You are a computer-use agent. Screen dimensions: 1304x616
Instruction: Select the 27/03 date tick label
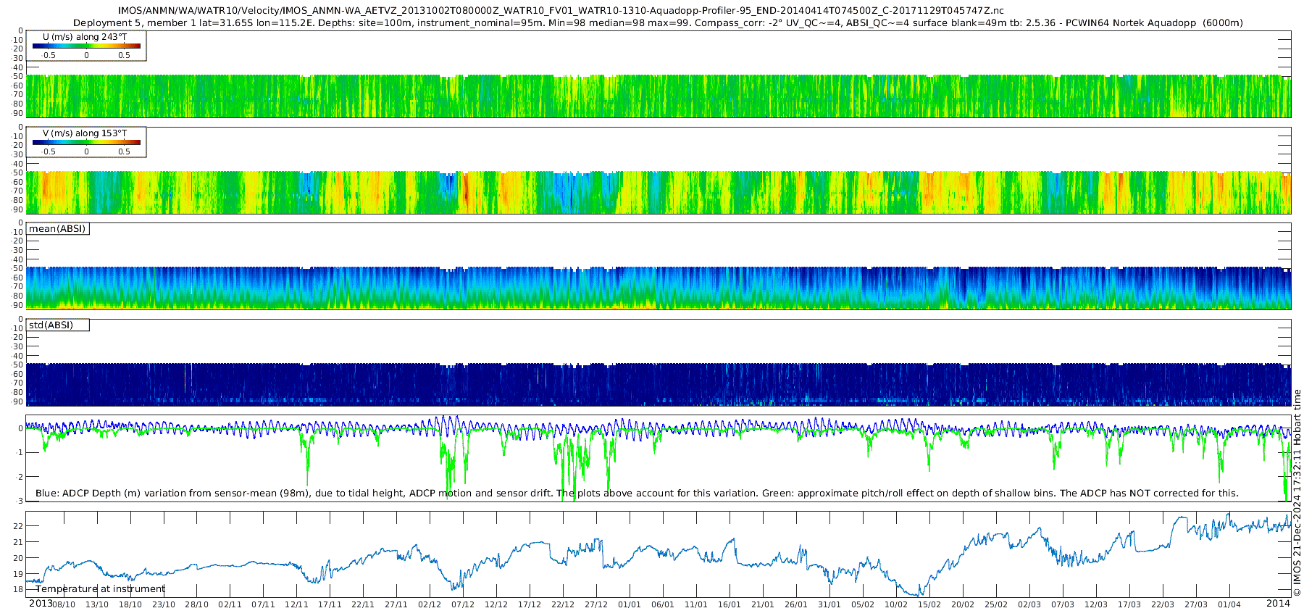click(x=1196, y=604)
